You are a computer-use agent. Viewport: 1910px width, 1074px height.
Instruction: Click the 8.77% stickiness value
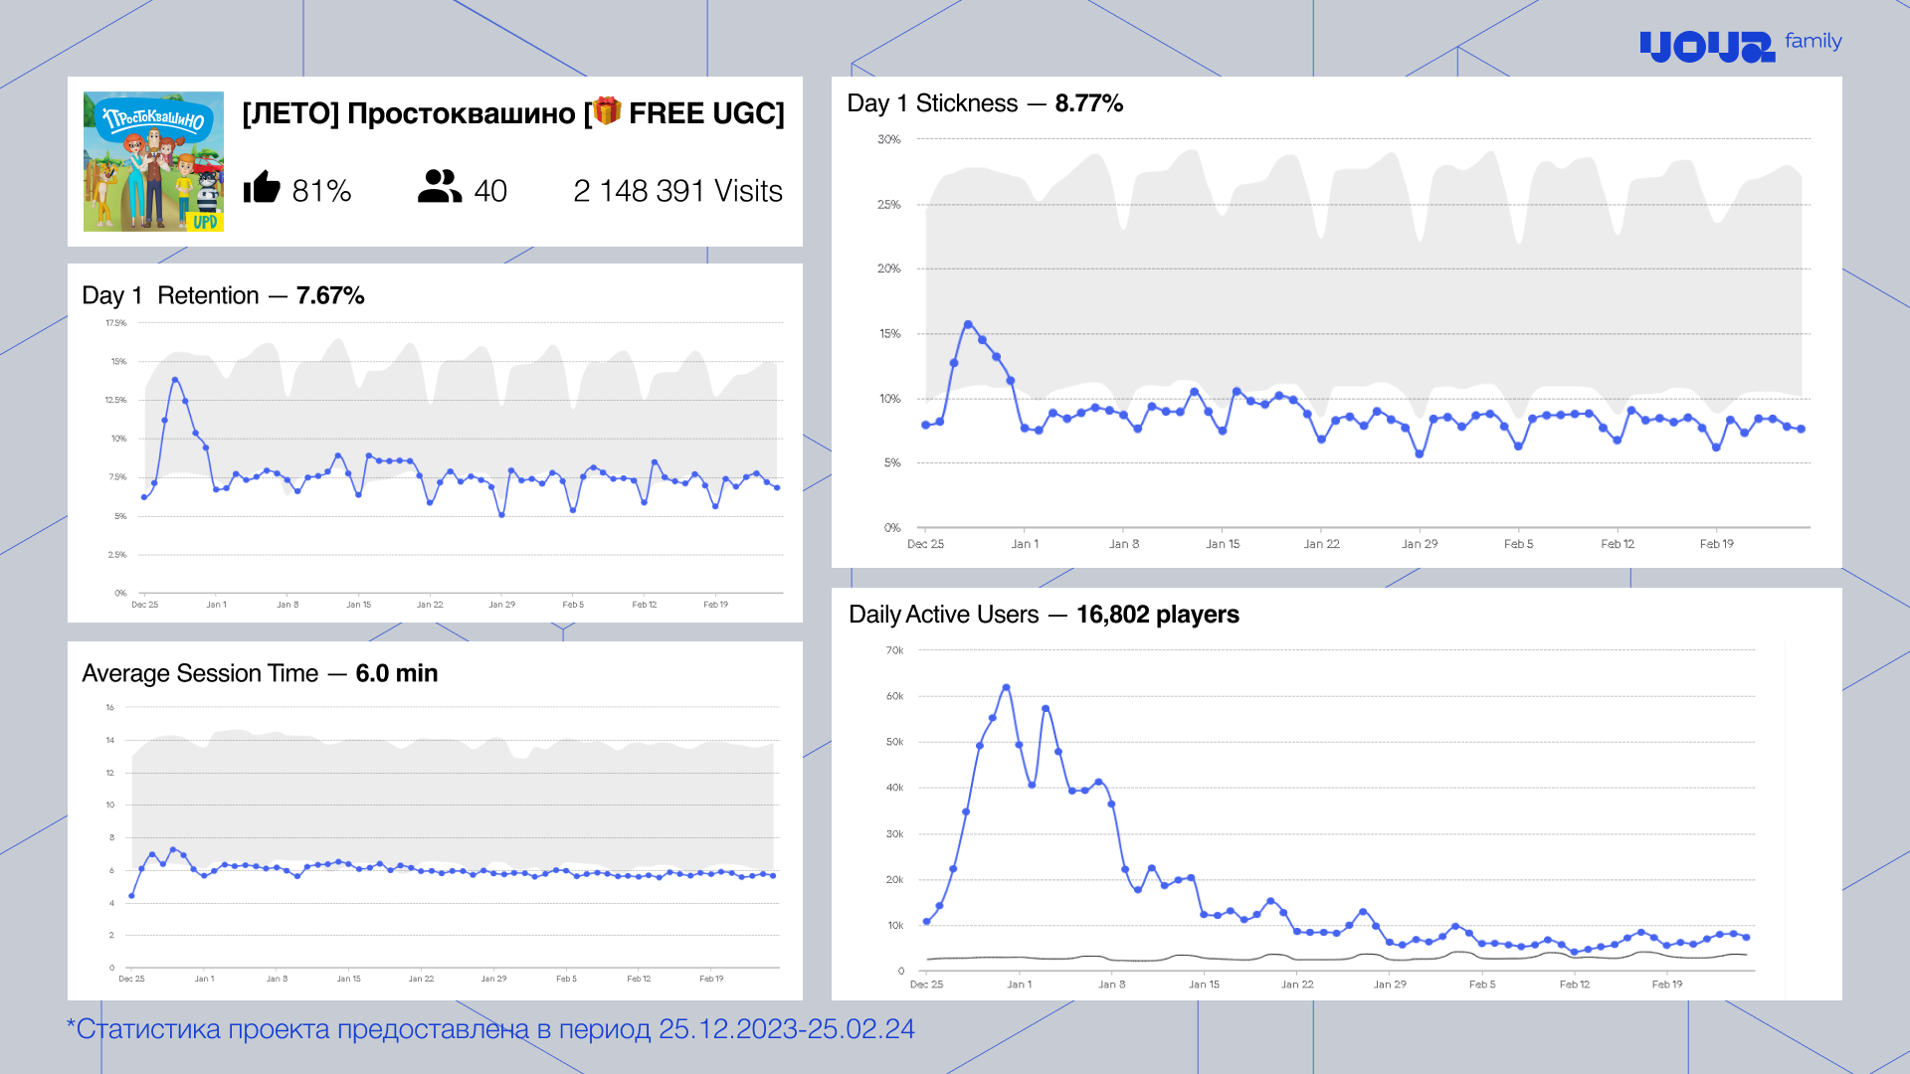tap(1089, 103)
